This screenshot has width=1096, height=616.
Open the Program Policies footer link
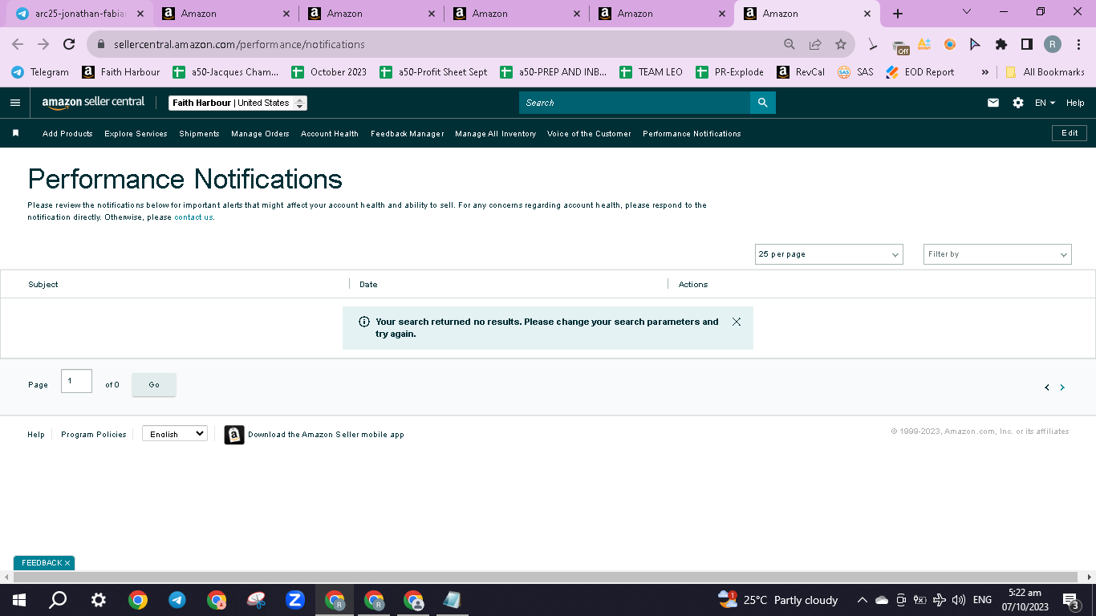click(94, 435)
